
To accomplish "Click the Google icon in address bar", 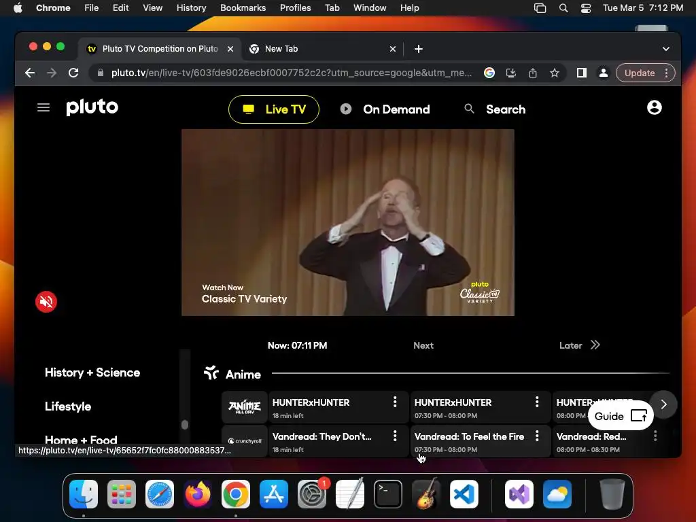I will coord(489,73).
